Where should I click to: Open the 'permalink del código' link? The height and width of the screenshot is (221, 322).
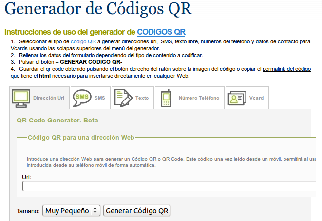pyautogui.click(x=286, y=69)
